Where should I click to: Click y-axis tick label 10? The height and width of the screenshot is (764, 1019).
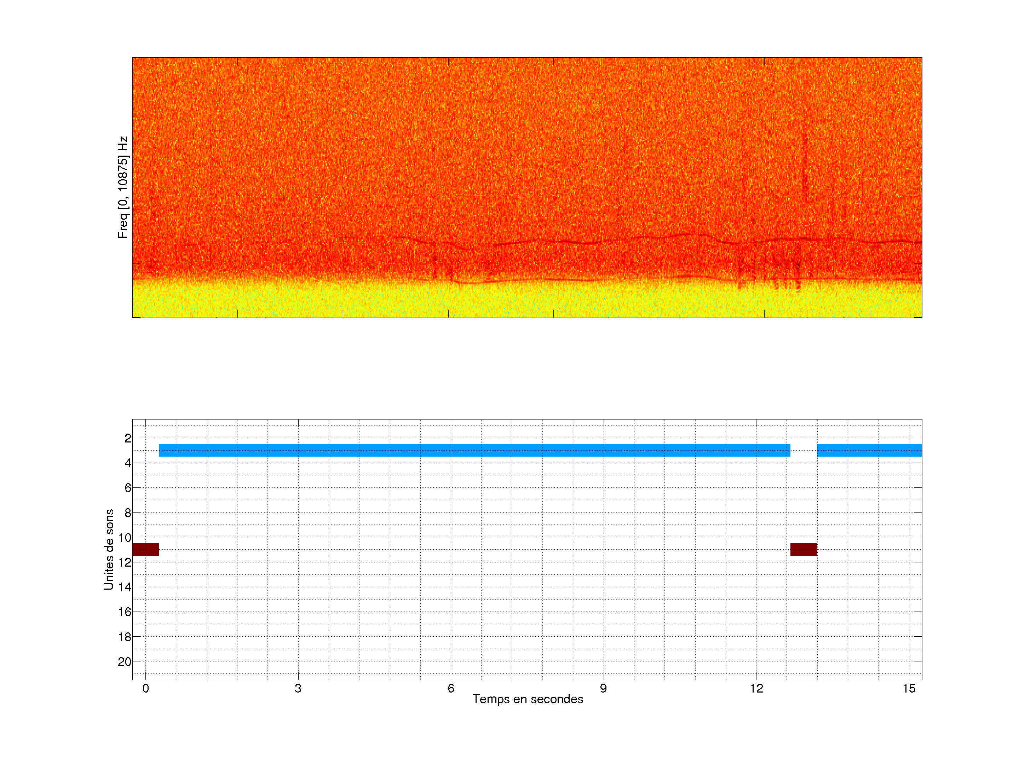point(125,537)
